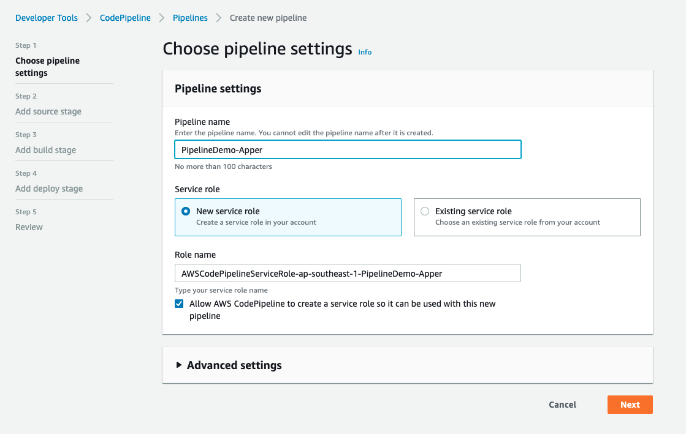Cancel the pipeline creation
This screenshot has height=434, width=686.
coord(562,405)
